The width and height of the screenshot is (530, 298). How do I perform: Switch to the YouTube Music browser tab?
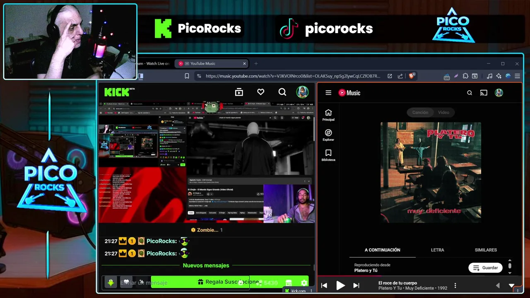tap(211, 63)
